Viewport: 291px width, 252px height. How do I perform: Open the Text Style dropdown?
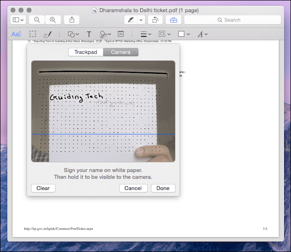click(x=202, y=34)
